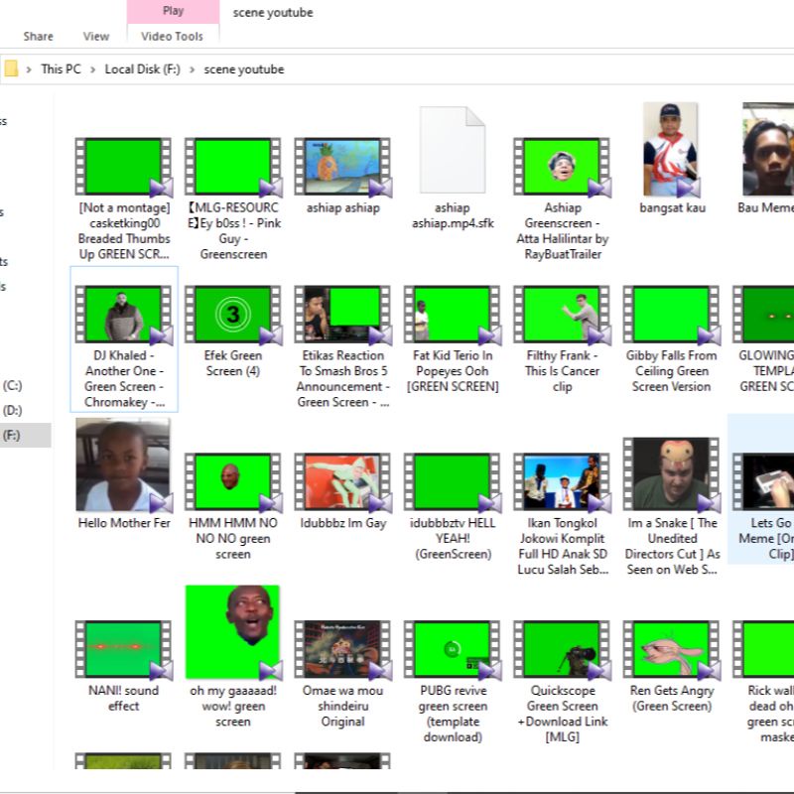The image size is (794, 794).
Task: Click the Hello Mother Fer image thumbnail
Action: click(x=123, y=464)
